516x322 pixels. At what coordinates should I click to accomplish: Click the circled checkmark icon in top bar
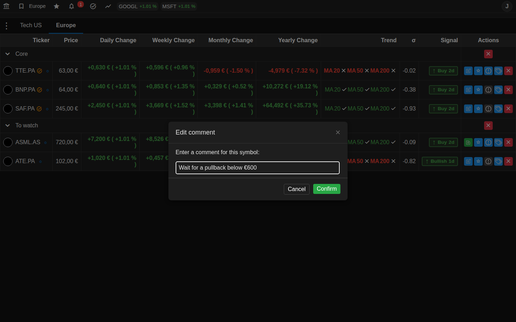click(x=93, y=6)
